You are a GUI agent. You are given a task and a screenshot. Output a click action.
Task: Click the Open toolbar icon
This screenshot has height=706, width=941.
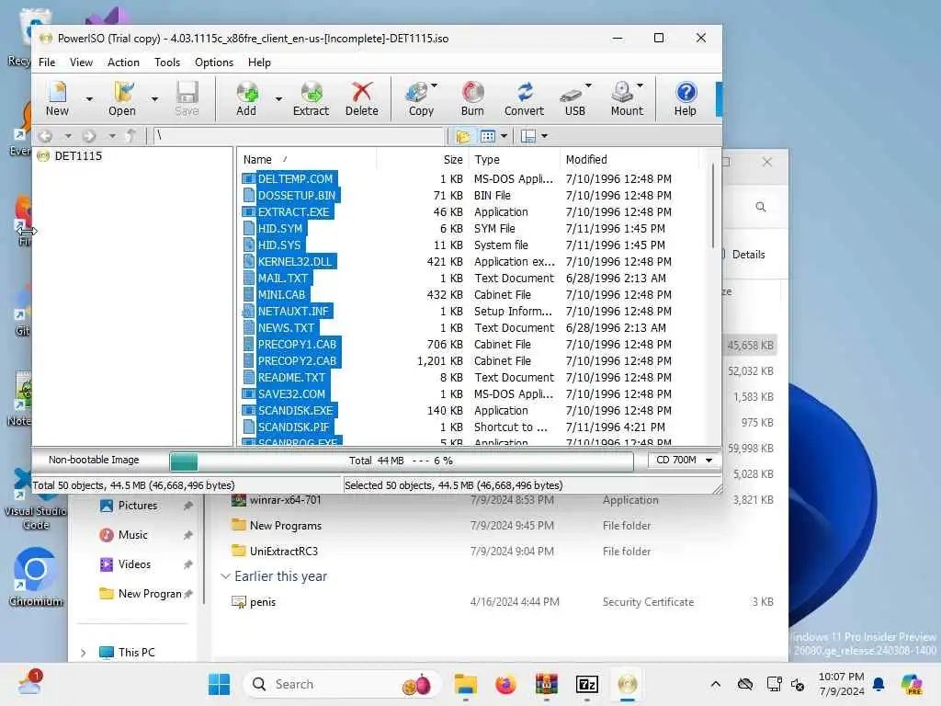(x=122, y=98)
